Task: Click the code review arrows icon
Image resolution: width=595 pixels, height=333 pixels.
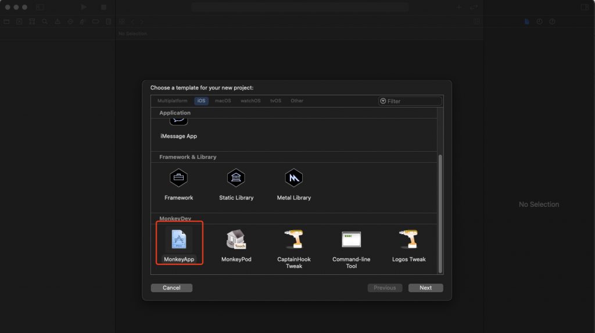Action: [x=474, y=7]
